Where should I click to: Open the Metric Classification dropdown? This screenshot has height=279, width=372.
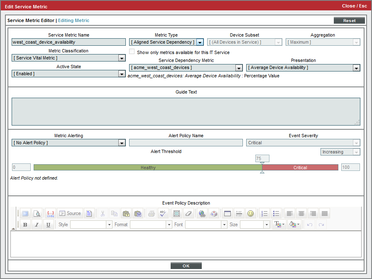122,58
